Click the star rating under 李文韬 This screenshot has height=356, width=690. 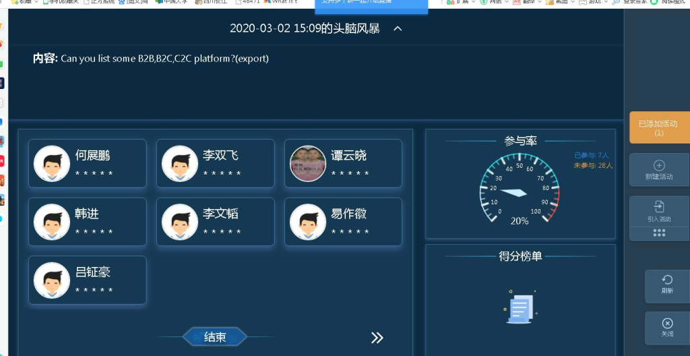(222, 232)
